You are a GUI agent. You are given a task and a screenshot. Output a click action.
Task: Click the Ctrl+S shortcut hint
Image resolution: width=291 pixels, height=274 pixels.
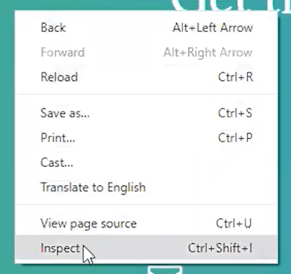point(235,113)
